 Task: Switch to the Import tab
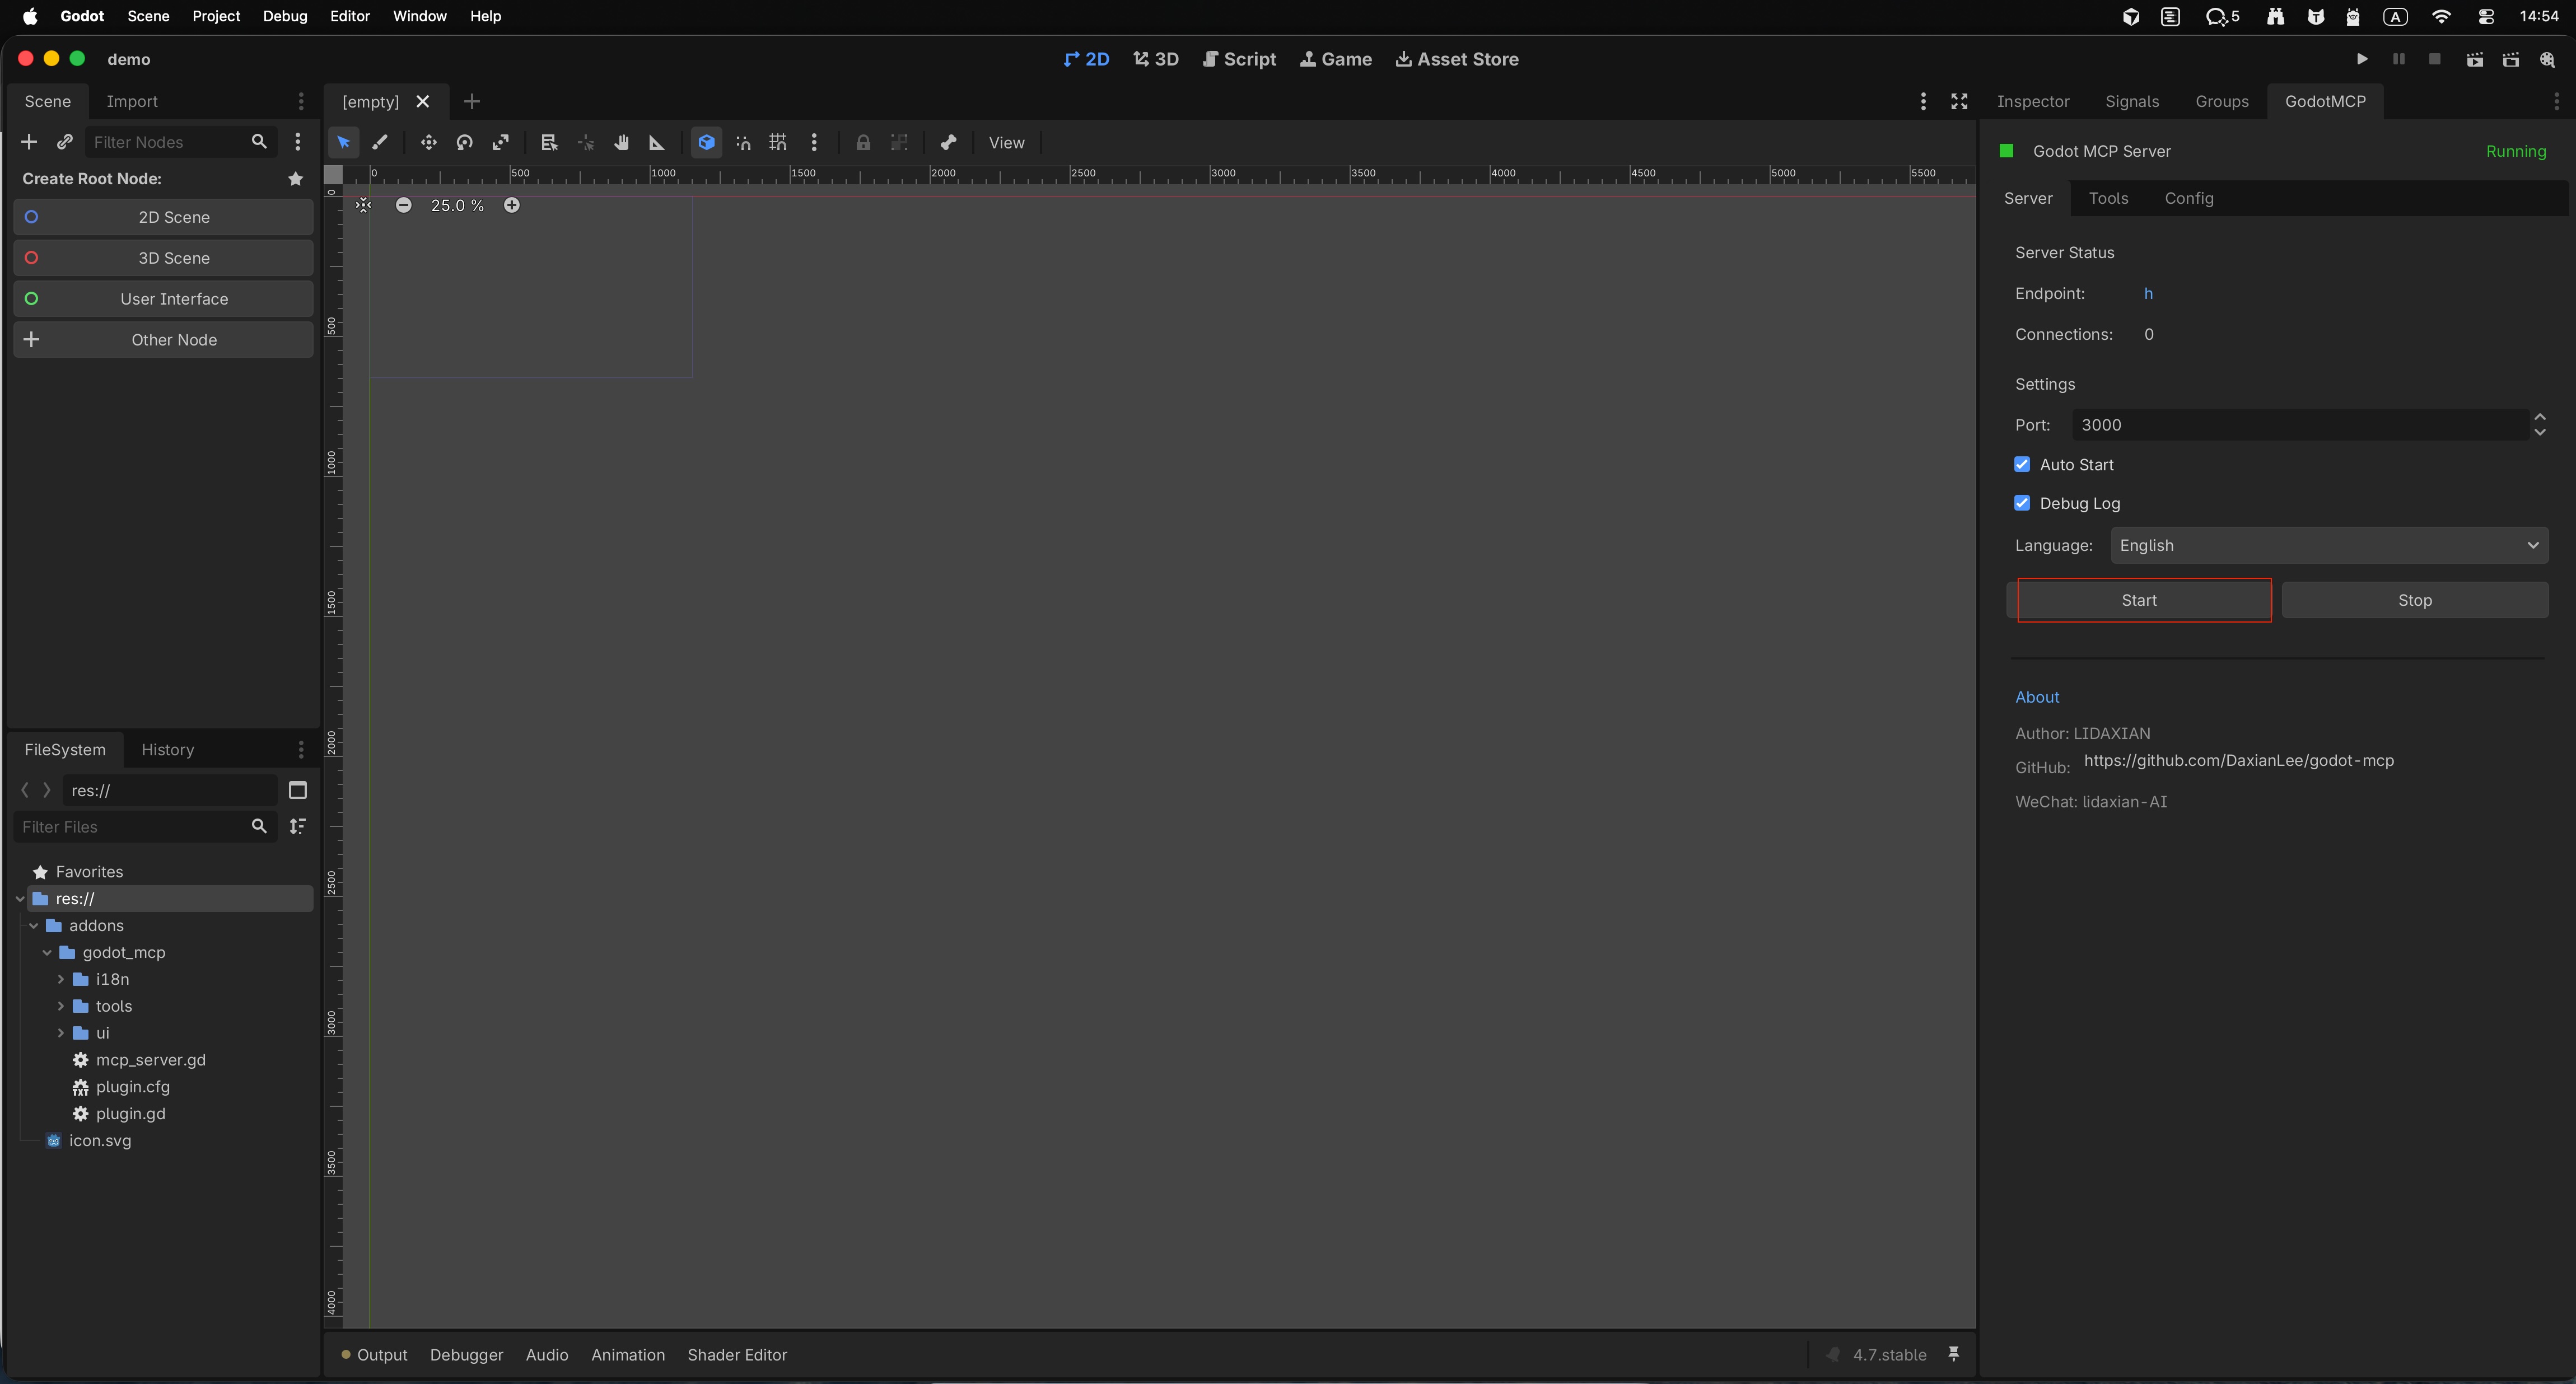click(132, 101)
